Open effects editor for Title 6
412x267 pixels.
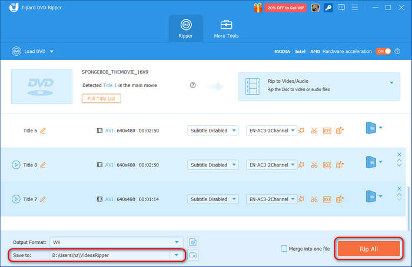click(301, 131)
